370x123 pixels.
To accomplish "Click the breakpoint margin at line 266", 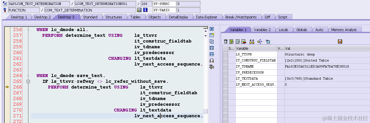I will (7, 87).
